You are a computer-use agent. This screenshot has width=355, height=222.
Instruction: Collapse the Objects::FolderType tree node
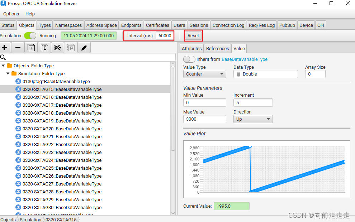point(4,66)
